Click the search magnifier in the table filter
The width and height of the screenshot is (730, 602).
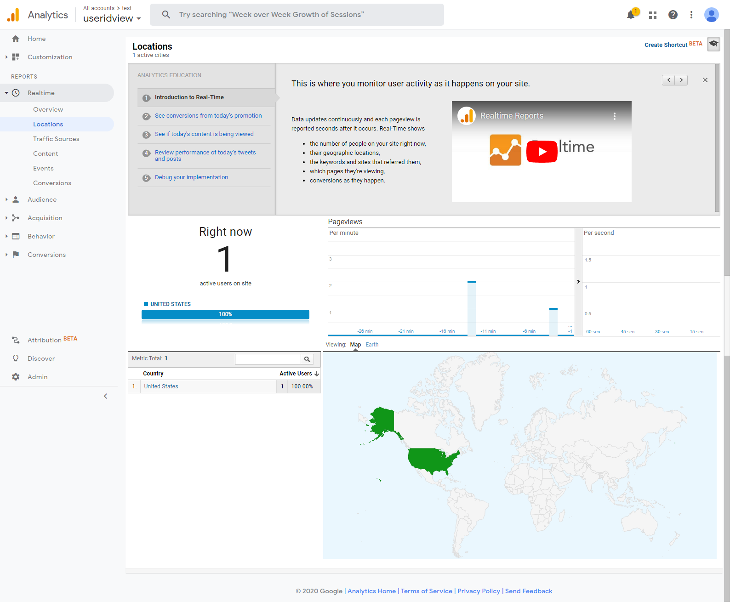point(307,359)
